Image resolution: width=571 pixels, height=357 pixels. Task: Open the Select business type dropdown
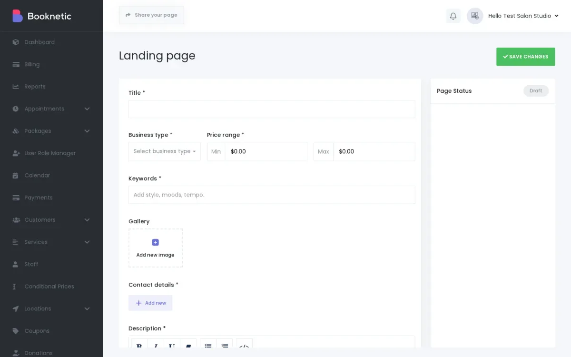click(x=165, y=151)
